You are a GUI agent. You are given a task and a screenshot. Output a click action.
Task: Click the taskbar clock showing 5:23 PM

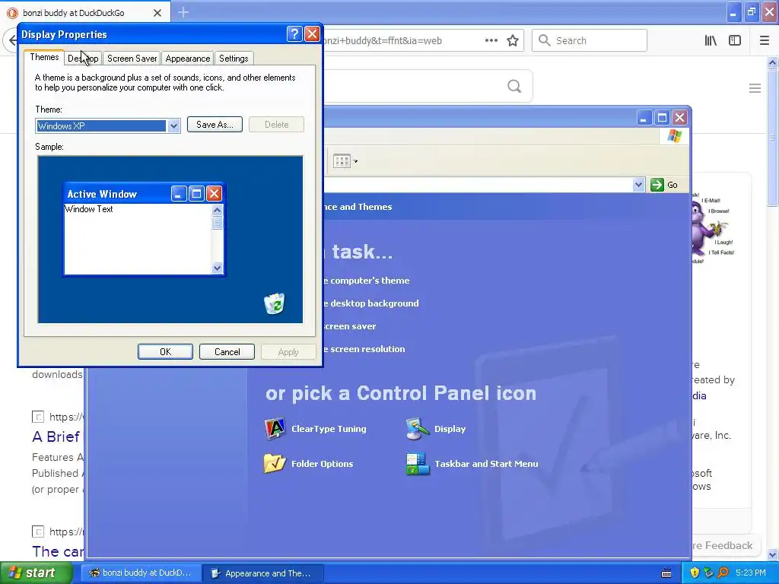[x=750, y=573]
